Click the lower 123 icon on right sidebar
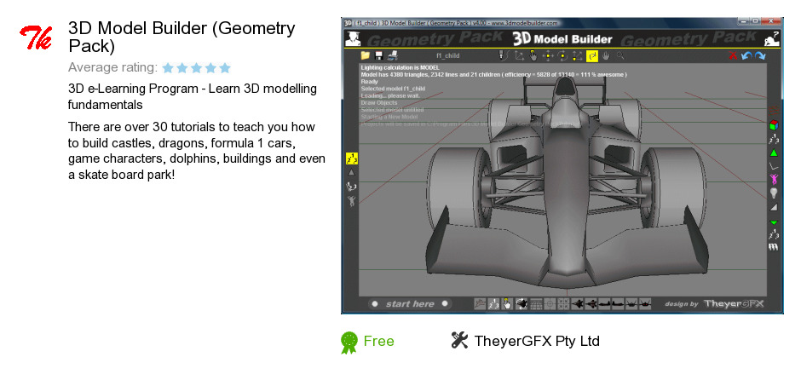Screen dimensions: 801x380 [x=774, y=234]
